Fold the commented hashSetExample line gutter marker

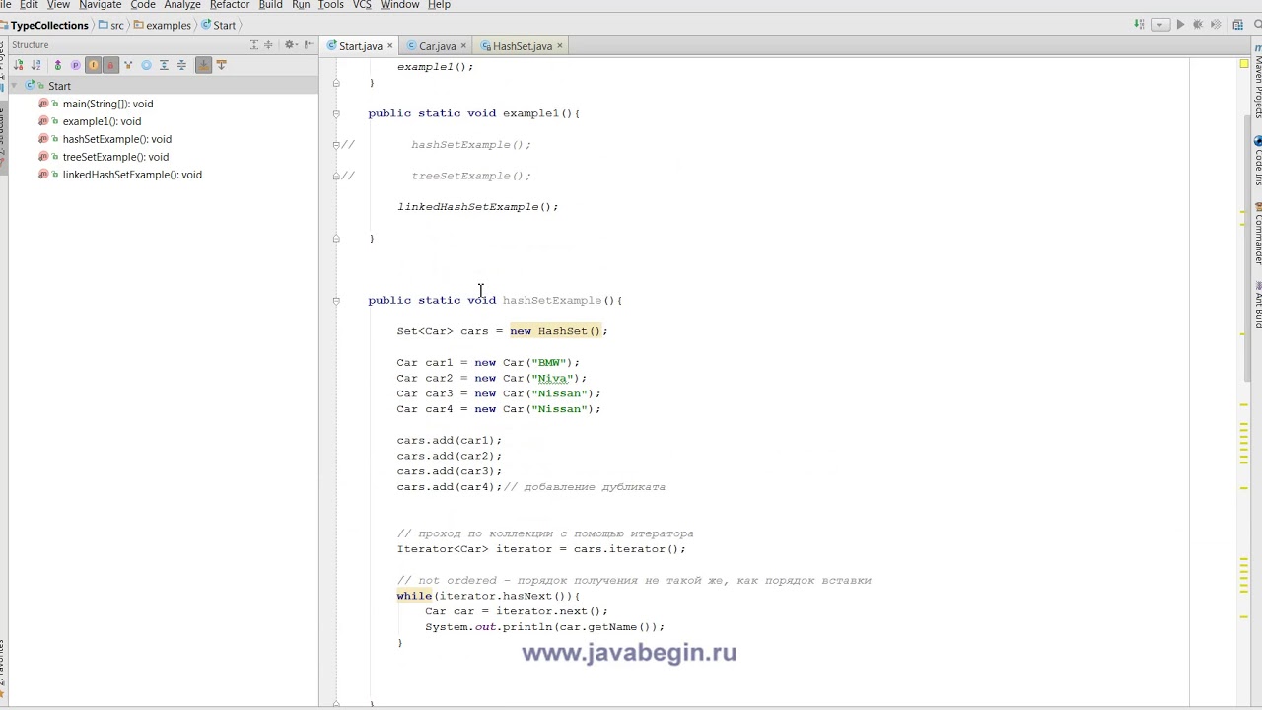click(336, 145)
